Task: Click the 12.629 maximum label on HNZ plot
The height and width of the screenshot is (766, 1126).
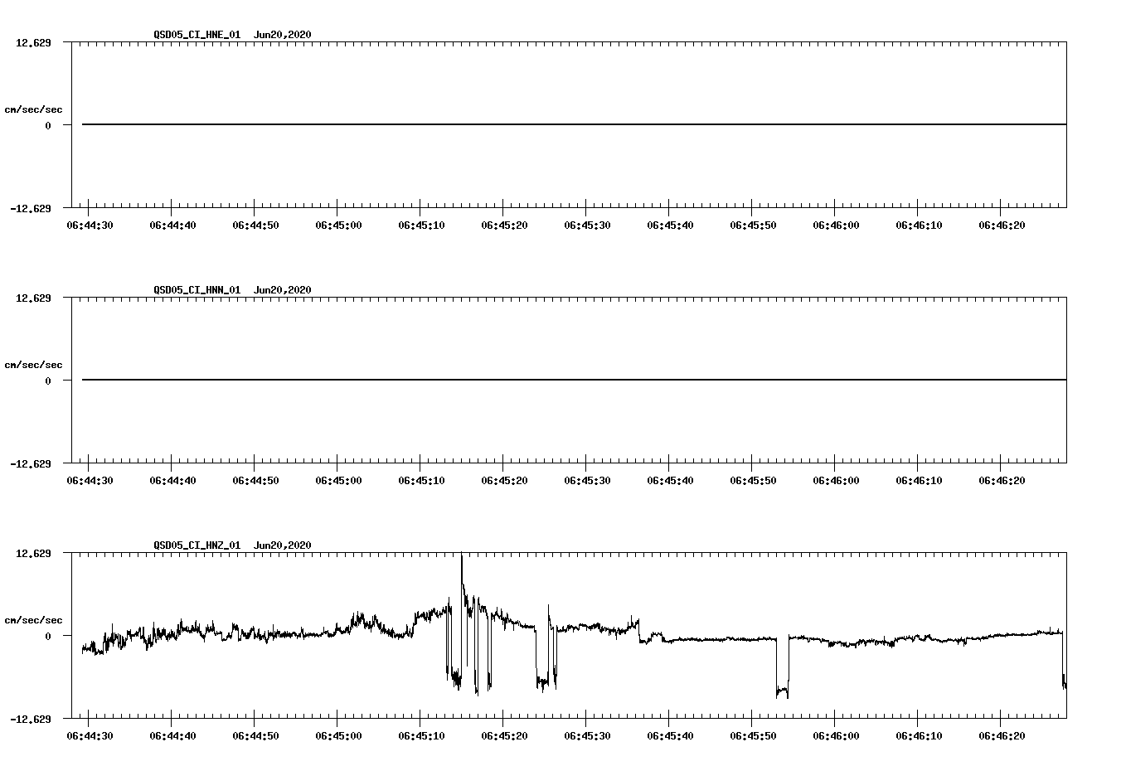Action: (33, 553)
